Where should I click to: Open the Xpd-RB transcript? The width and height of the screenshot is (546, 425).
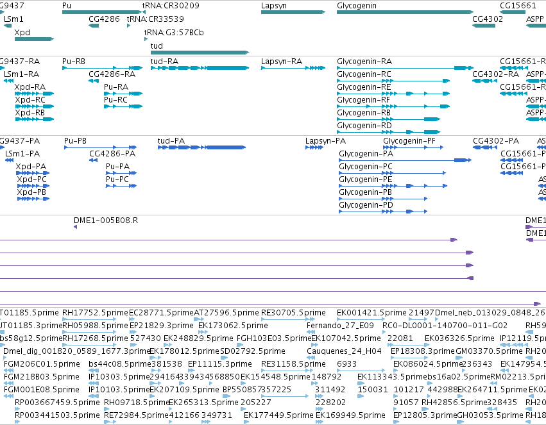point(34,119)
